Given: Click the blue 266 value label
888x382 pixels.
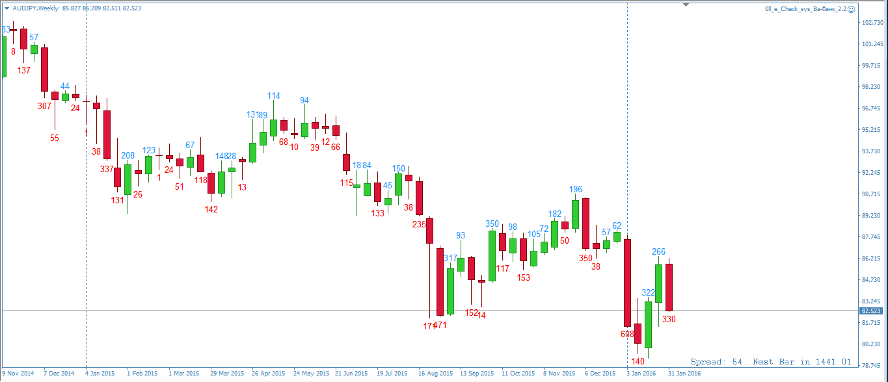Looking at the screenshot, I should (x=658, y=252).
